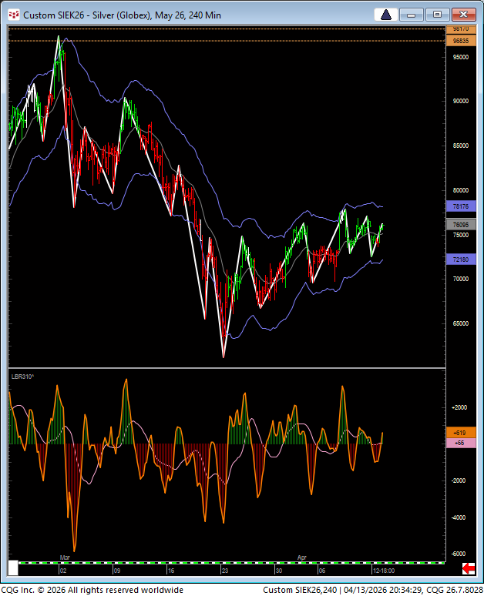Image resolution: width=484 pixels, height=596 pixels.
Task: Click the 75000 price scale value
Action: point(460,235)
